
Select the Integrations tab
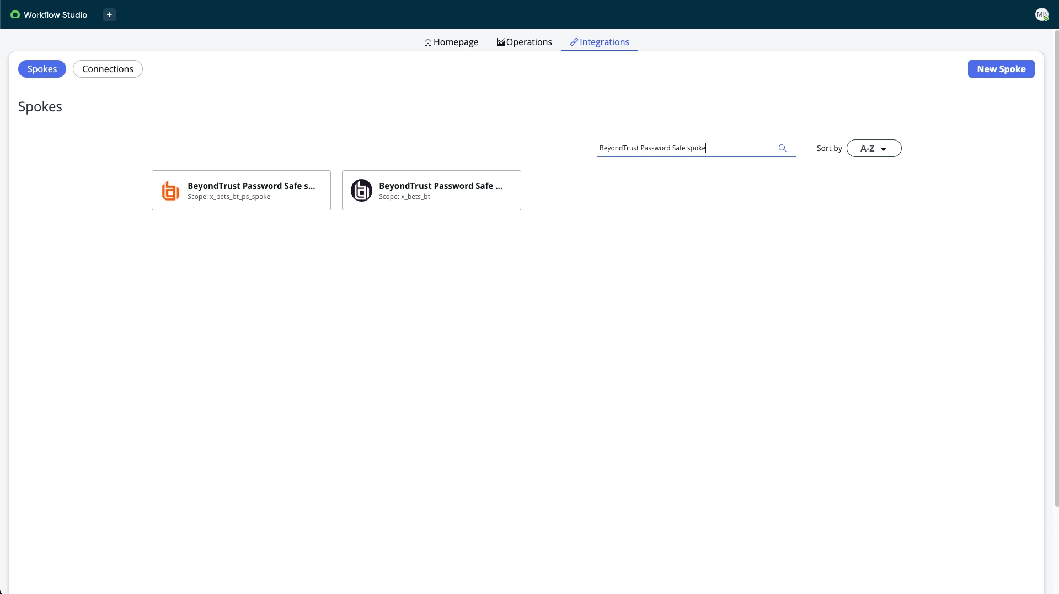pos(600,42)
